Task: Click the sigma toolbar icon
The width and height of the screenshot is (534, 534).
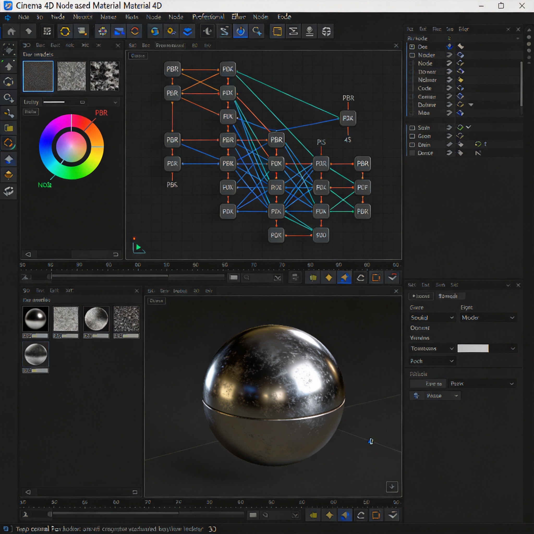Action: click(293, 31)
